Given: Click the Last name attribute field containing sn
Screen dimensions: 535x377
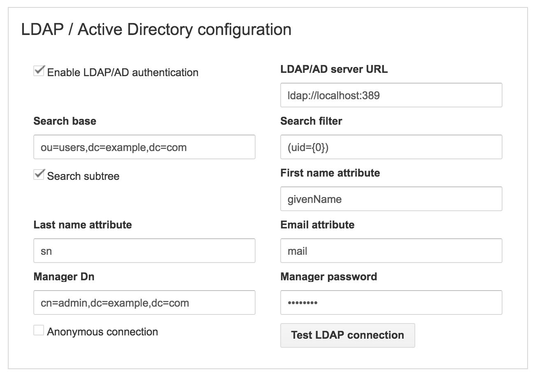Looking at the screenshot, I should 144,251.
